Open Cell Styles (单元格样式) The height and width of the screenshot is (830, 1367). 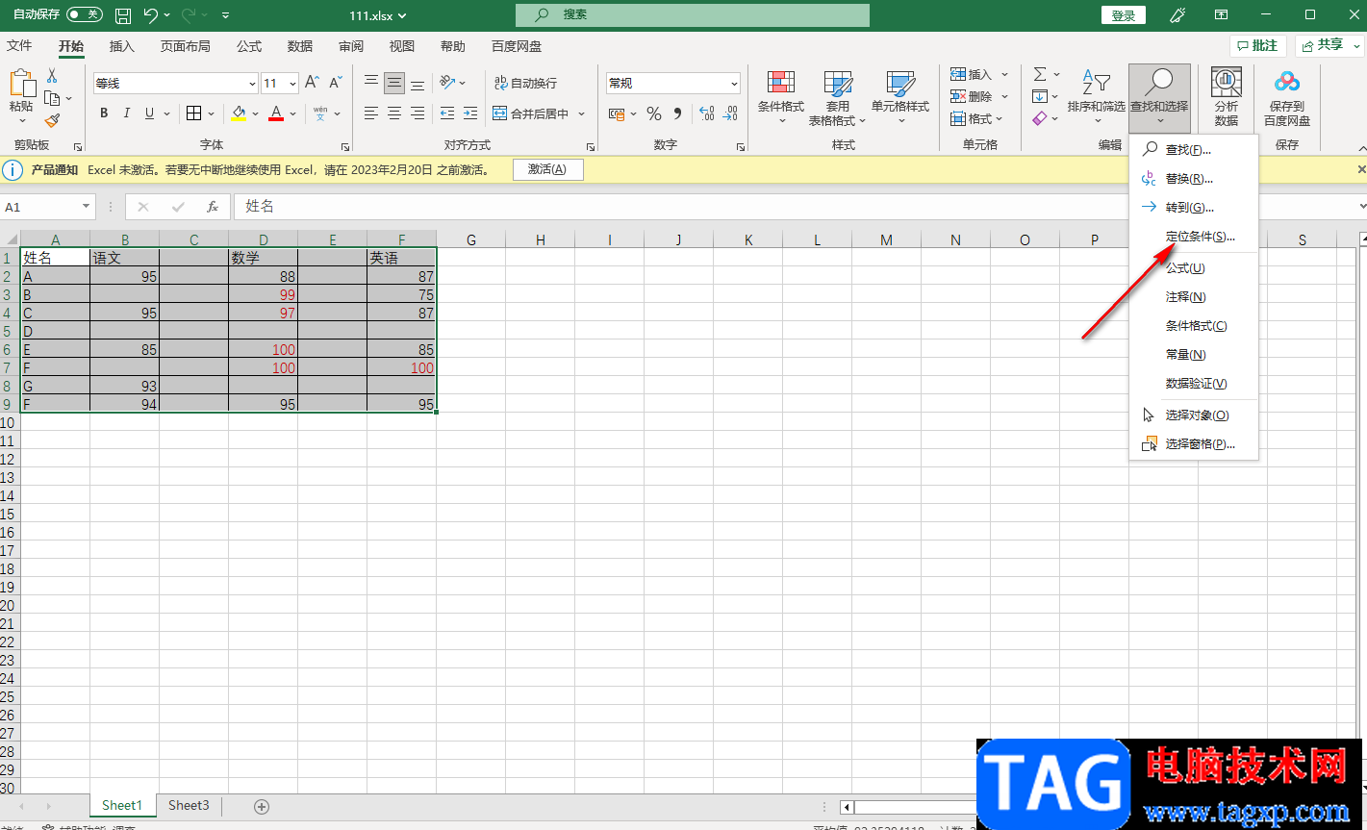click(x=900, y=97)
